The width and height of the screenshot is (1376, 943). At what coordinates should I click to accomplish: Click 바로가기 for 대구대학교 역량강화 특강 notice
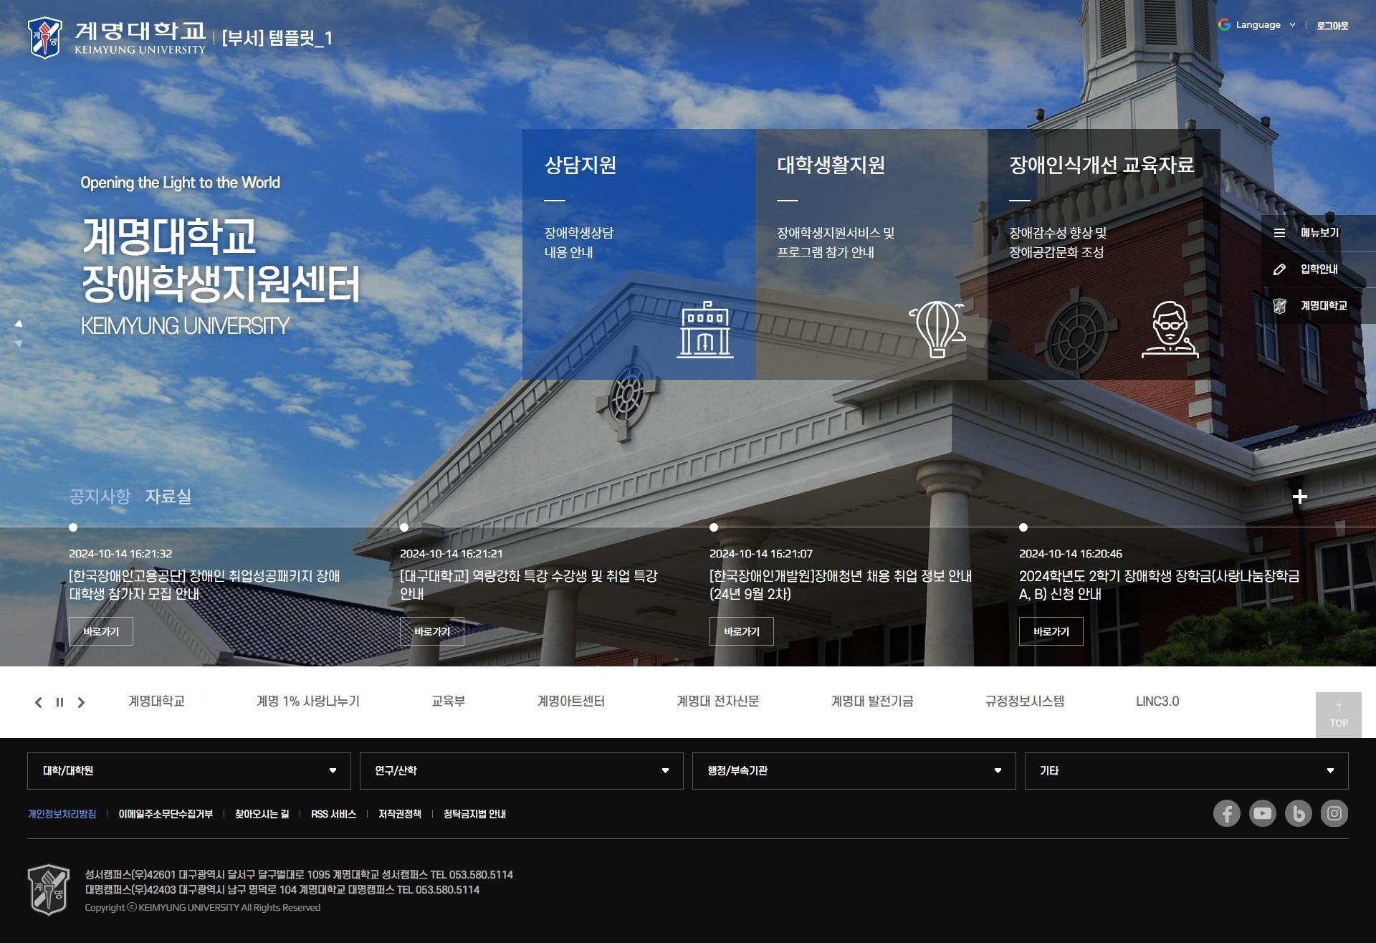click(432, 631)
